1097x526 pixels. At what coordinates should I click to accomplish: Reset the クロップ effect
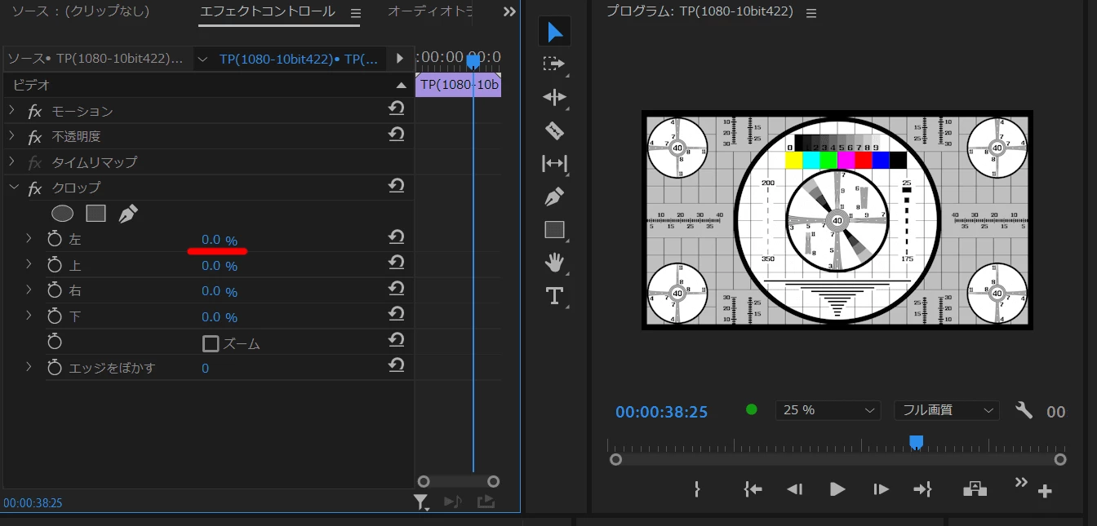pos(397,187)
